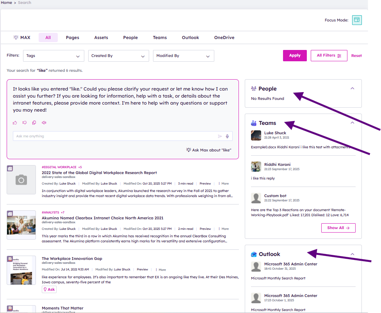Expand the Modified By filter dropdown
The height and width of the screenshot is (313, 381).
[x=183, y=56]
